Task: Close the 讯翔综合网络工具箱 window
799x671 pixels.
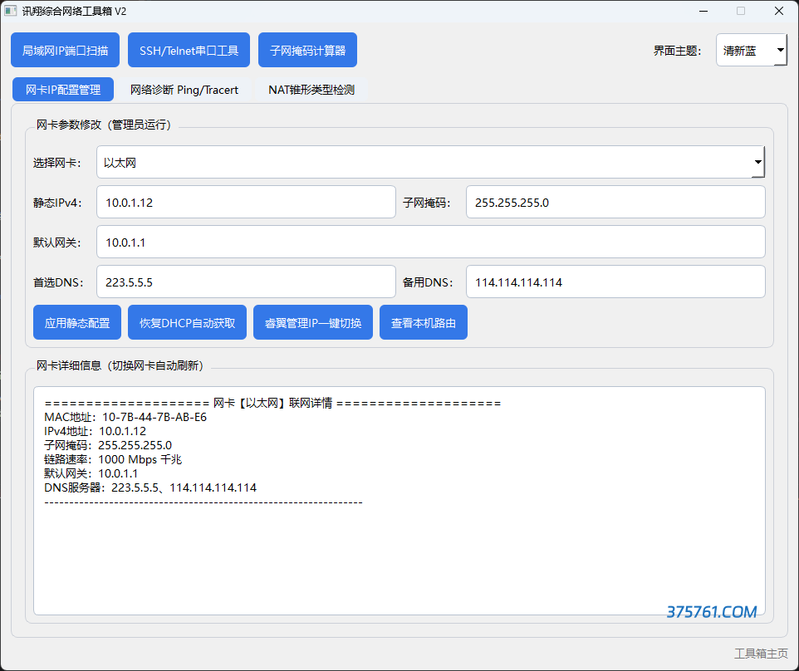Action: point(778,11)
